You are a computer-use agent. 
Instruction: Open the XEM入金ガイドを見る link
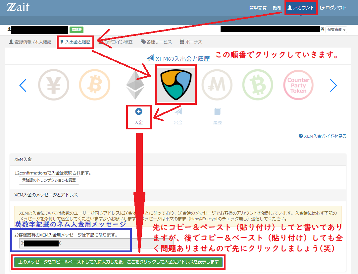(322, 136)
